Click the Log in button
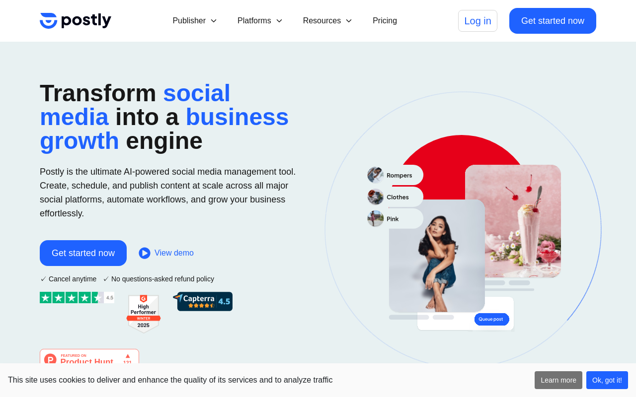 pyautogui.click(x=477, y=21)
